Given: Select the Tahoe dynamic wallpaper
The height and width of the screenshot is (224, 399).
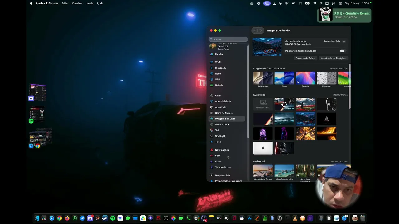Looking at the screenshot, I should click(284, 78).
